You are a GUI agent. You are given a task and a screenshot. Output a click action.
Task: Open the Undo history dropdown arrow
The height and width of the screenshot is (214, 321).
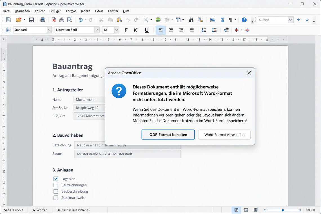click(86, 20)
